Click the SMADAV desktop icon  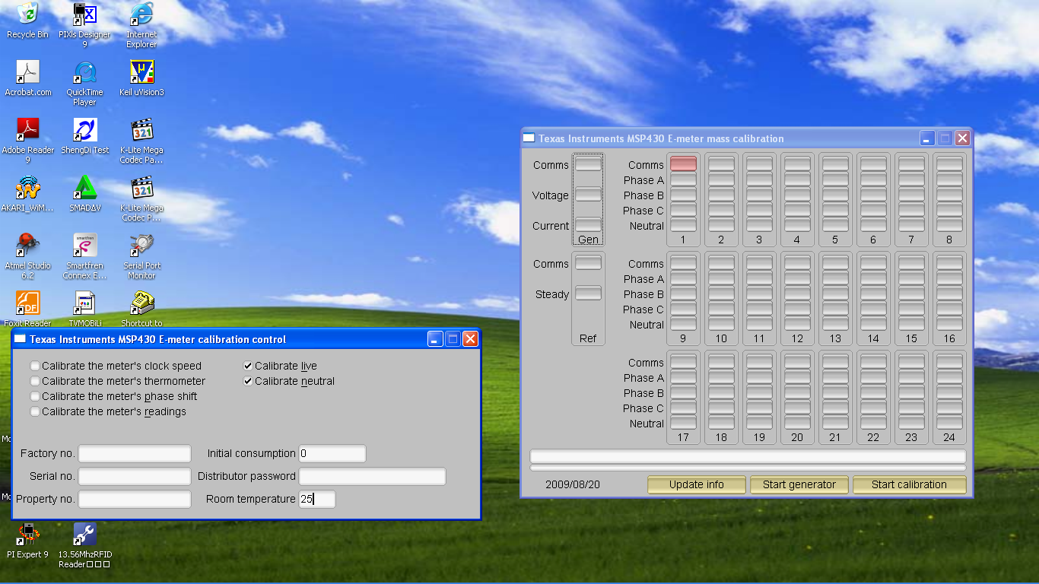coord(84,194)
